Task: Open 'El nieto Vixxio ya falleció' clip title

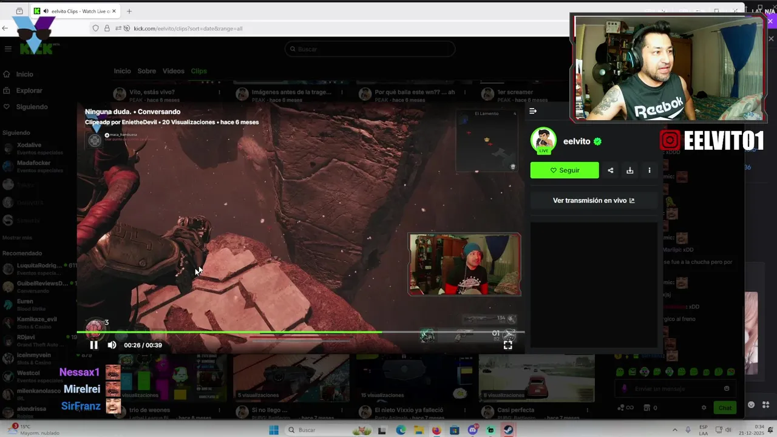Action: (409, 410)
